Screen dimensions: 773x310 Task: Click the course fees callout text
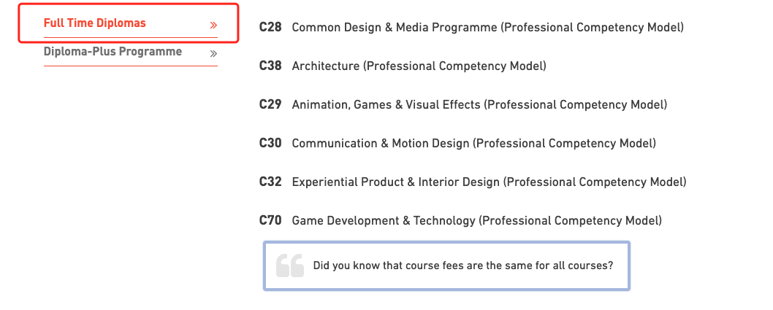click(463, 266)
